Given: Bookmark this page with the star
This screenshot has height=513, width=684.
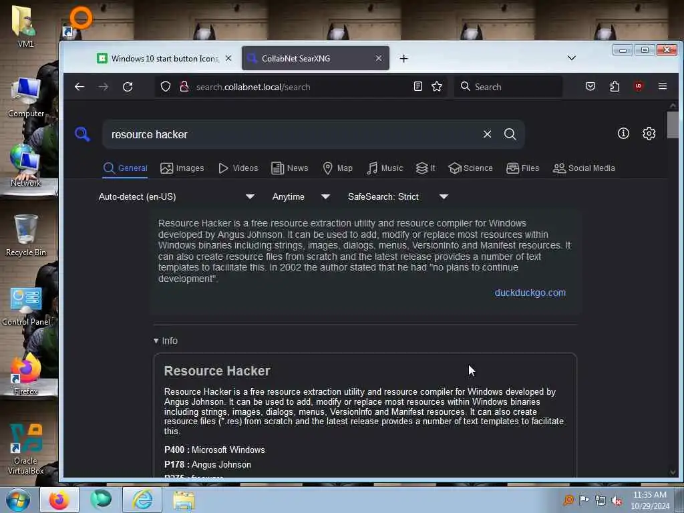Looking at the screenshot, I should pyautogui.click(x=437, y=86).
